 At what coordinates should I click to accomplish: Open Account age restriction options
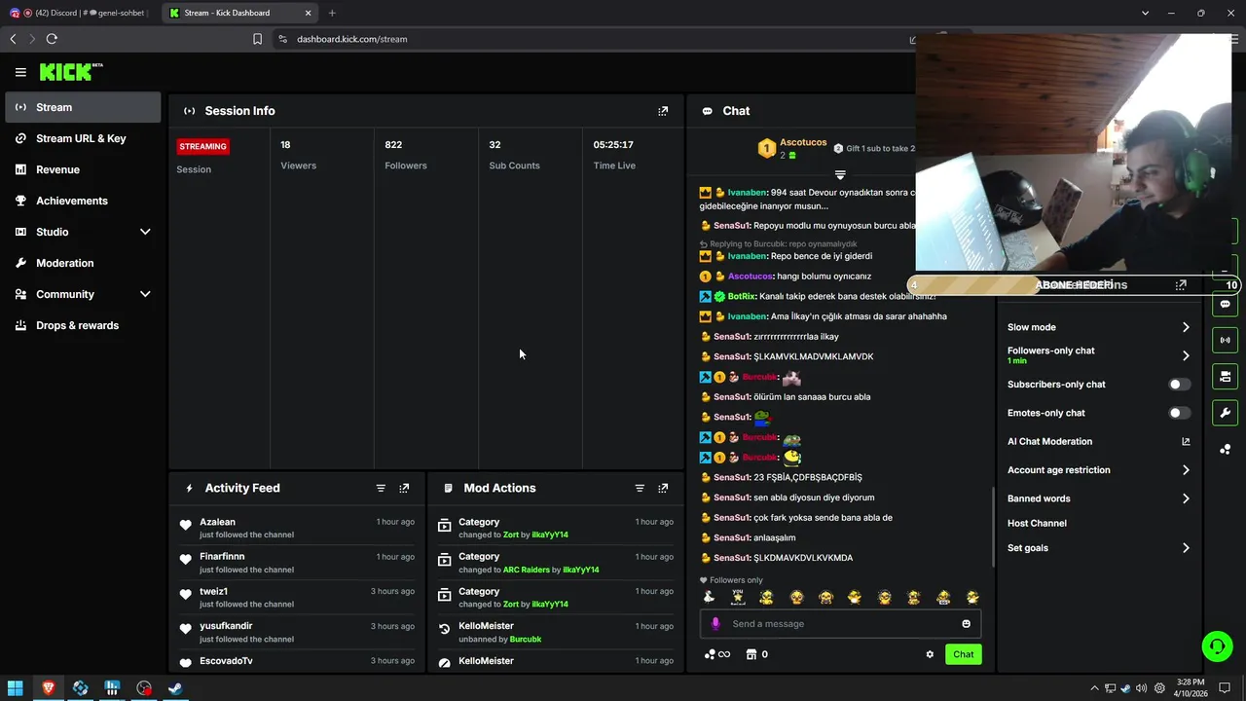click(1098, 470)
